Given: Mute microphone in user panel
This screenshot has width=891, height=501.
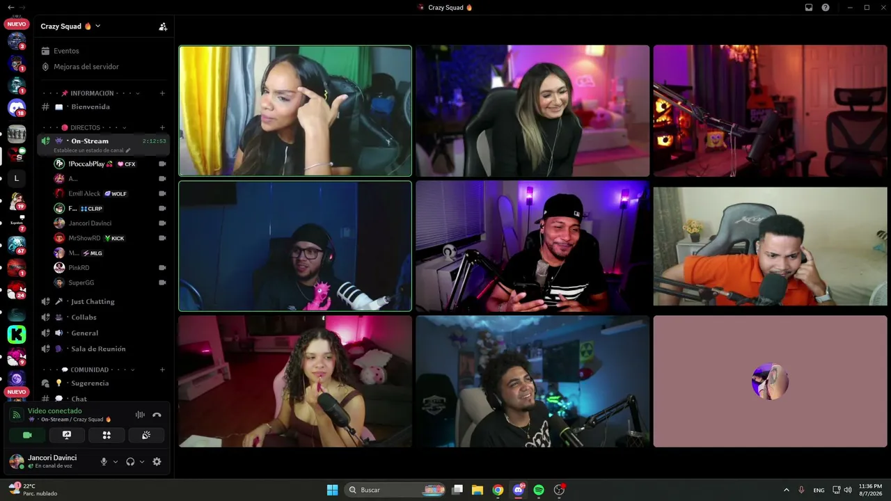Looking at the screenshot, I should click(104, 461).
